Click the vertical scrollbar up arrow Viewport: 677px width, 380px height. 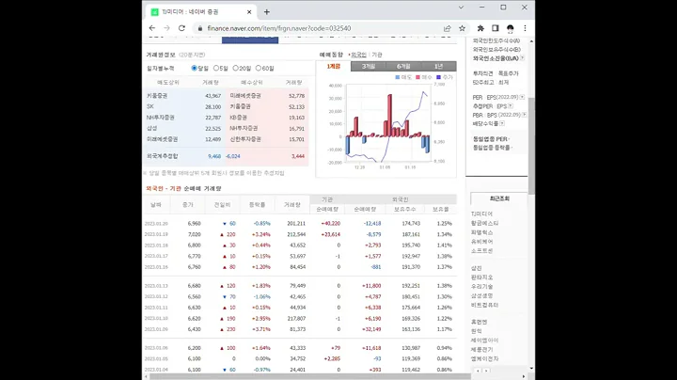tap(531, 41)
